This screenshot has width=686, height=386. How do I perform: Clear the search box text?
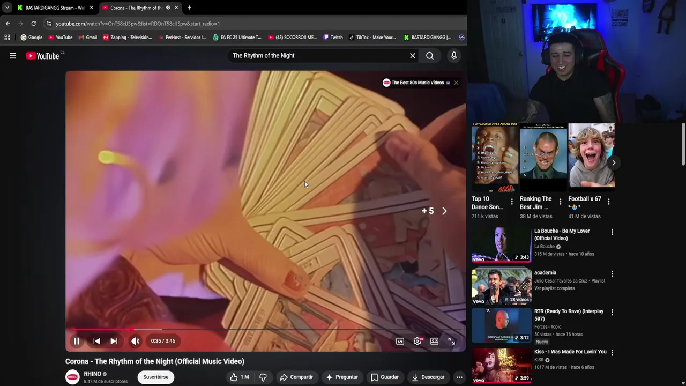pos(413,56)
